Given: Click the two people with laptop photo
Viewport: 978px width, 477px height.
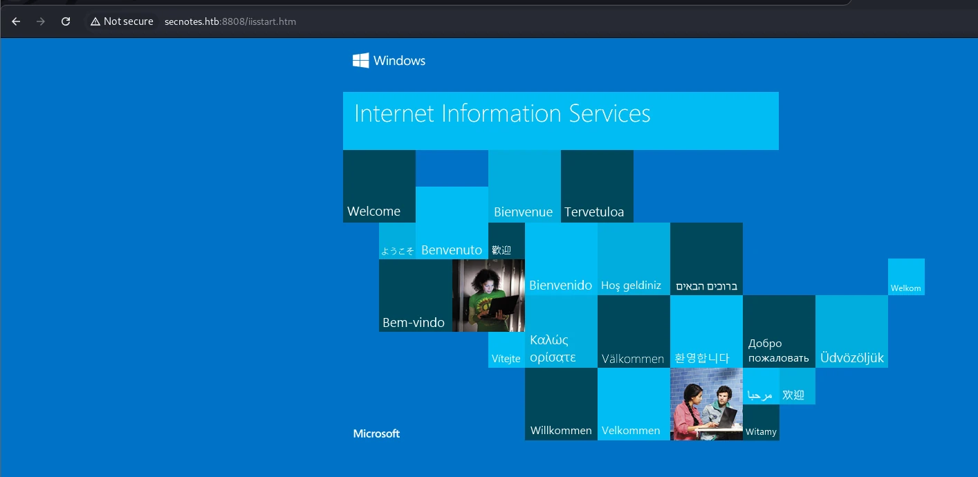Looking at the screenshot, I should click(x=706, y=404).
